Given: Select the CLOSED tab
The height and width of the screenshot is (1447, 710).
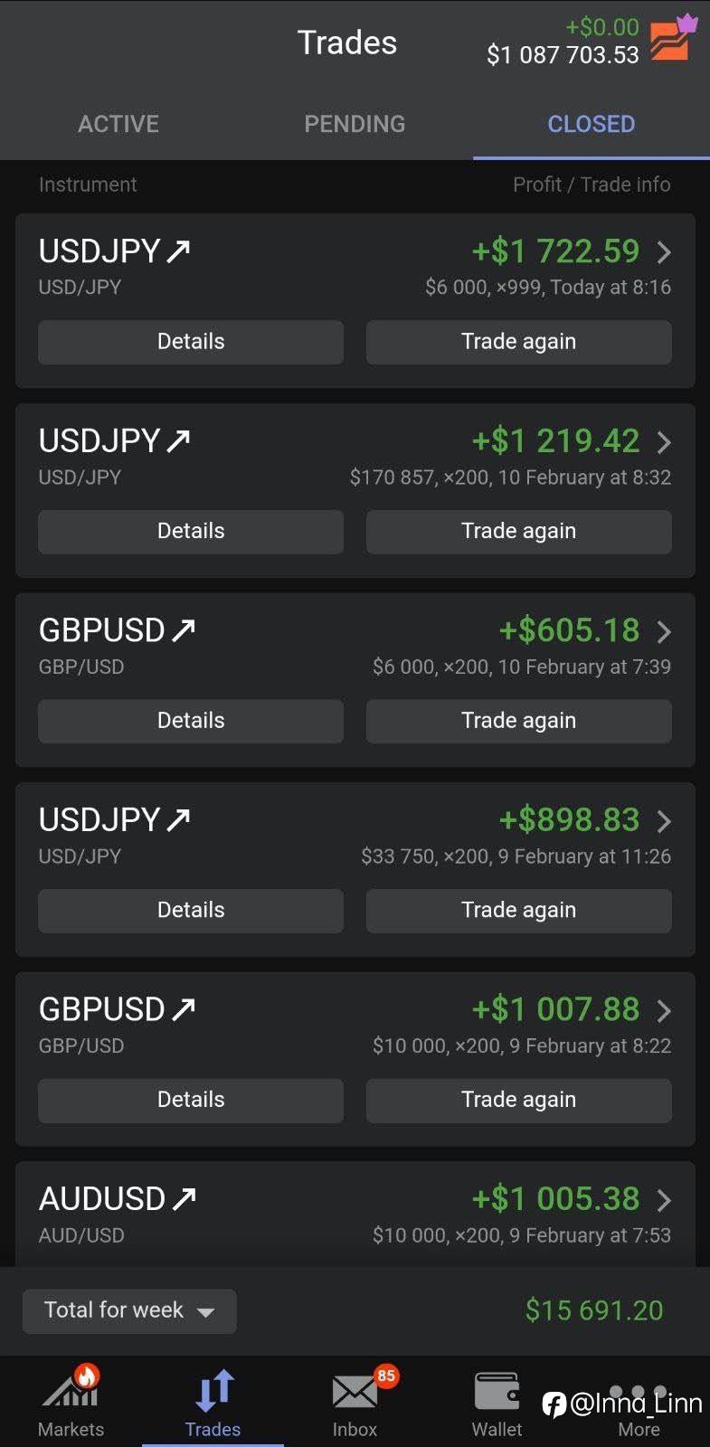Looking at the screenshot, I should (592, 124).
